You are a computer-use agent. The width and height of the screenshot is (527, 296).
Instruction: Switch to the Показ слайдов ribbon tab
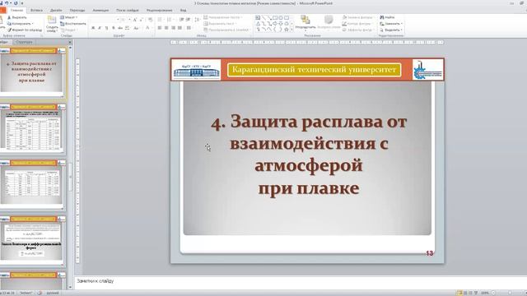coord(128,11)
